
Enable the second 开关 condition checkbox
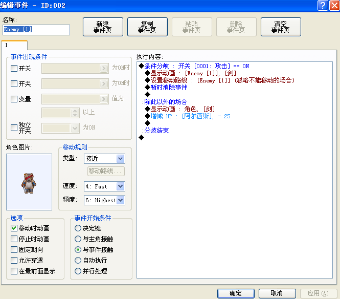click(14, 83)
